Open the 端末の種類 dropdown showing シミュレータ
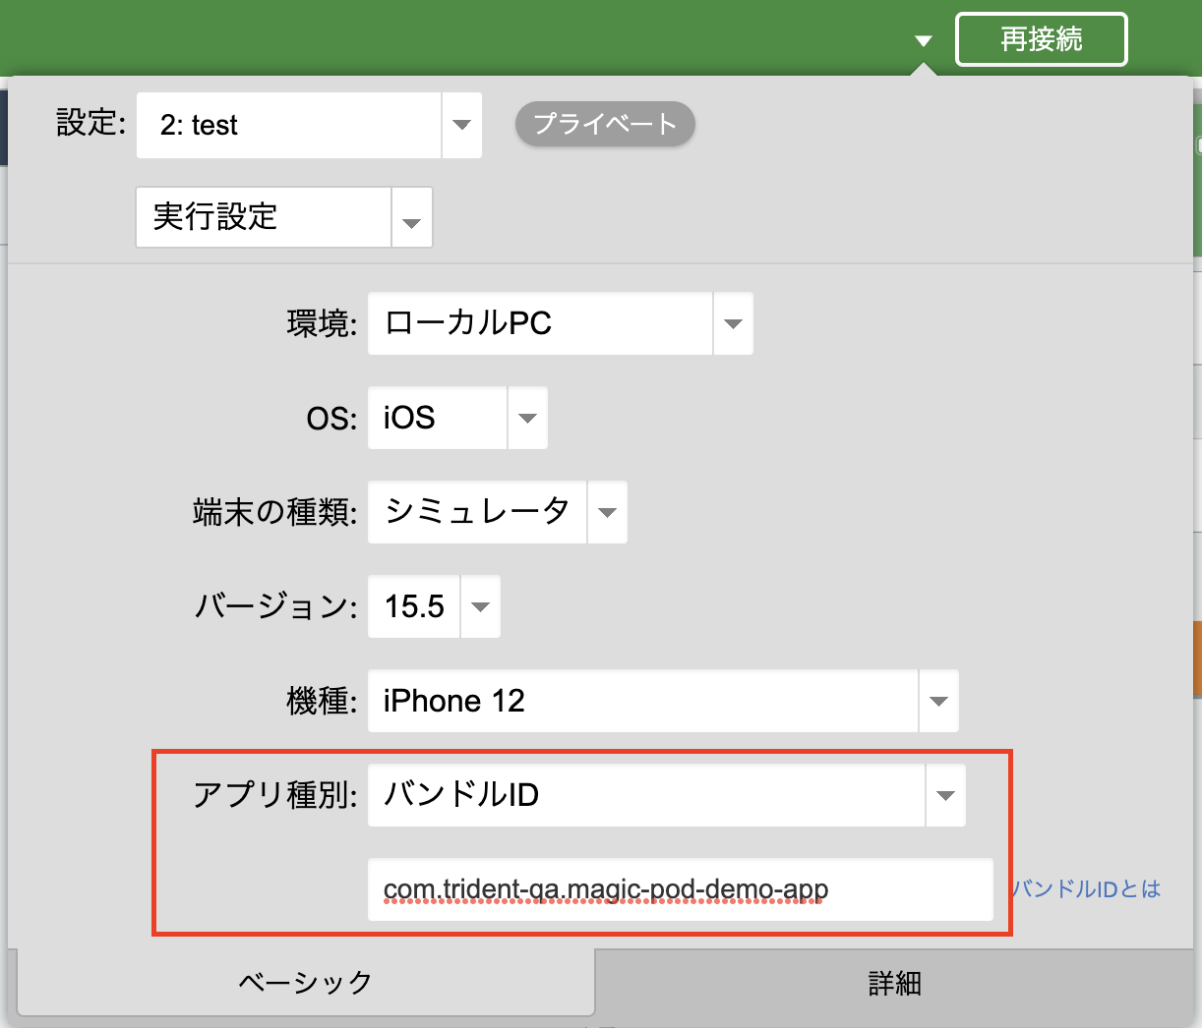Image resolution: width=1202 pixels, height=1028 pixels. (498, 512)
